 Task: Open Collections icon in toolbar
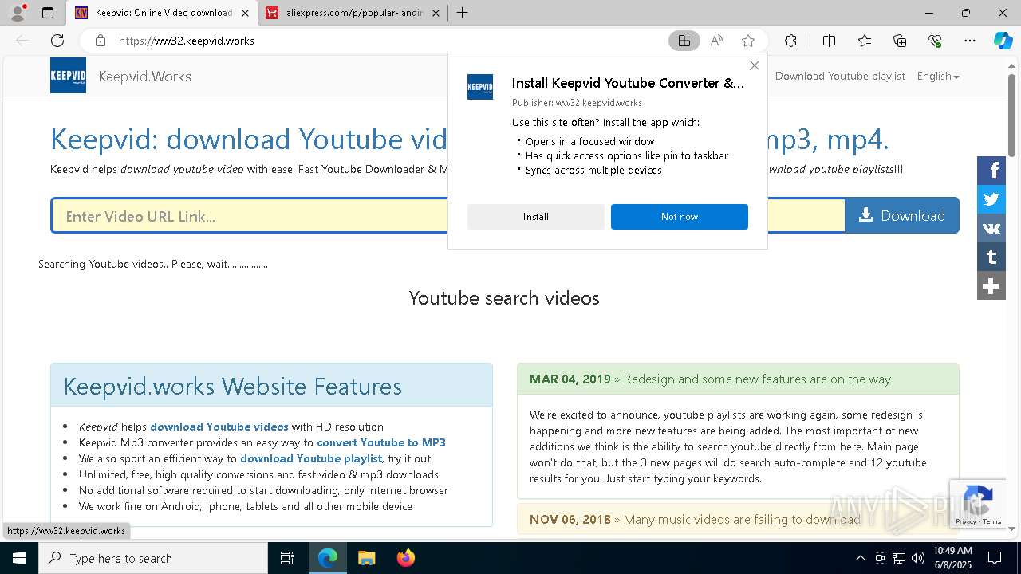click(900, 41)
